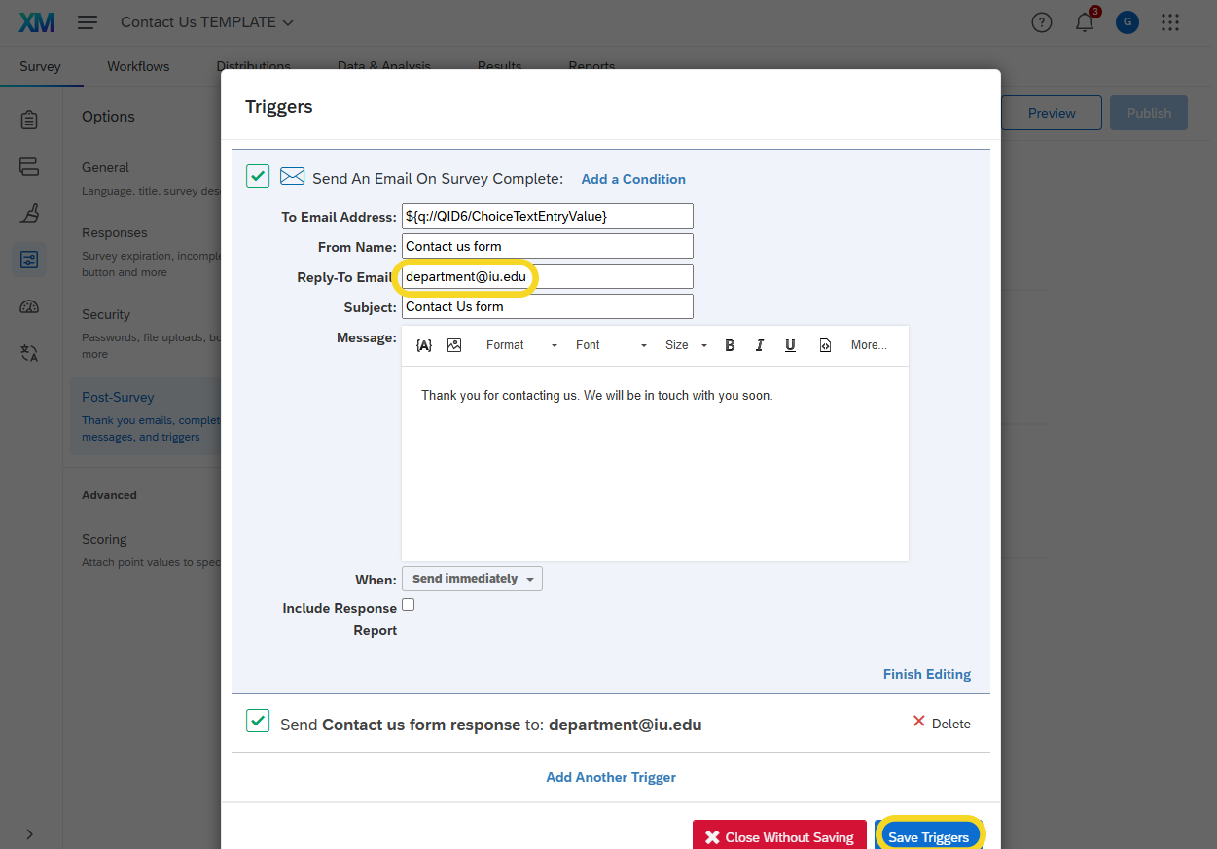Toggle underline formatting in message editor
The height and width of the screenshot is (849, 1217).
(790, 345)
